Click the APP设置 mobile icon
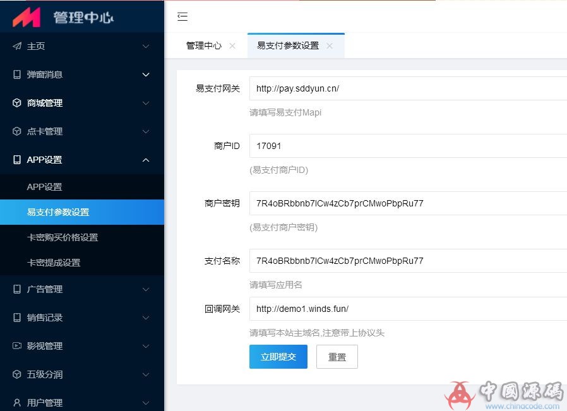The height and width of the screenshot is (411, 567). coord(16,160)
